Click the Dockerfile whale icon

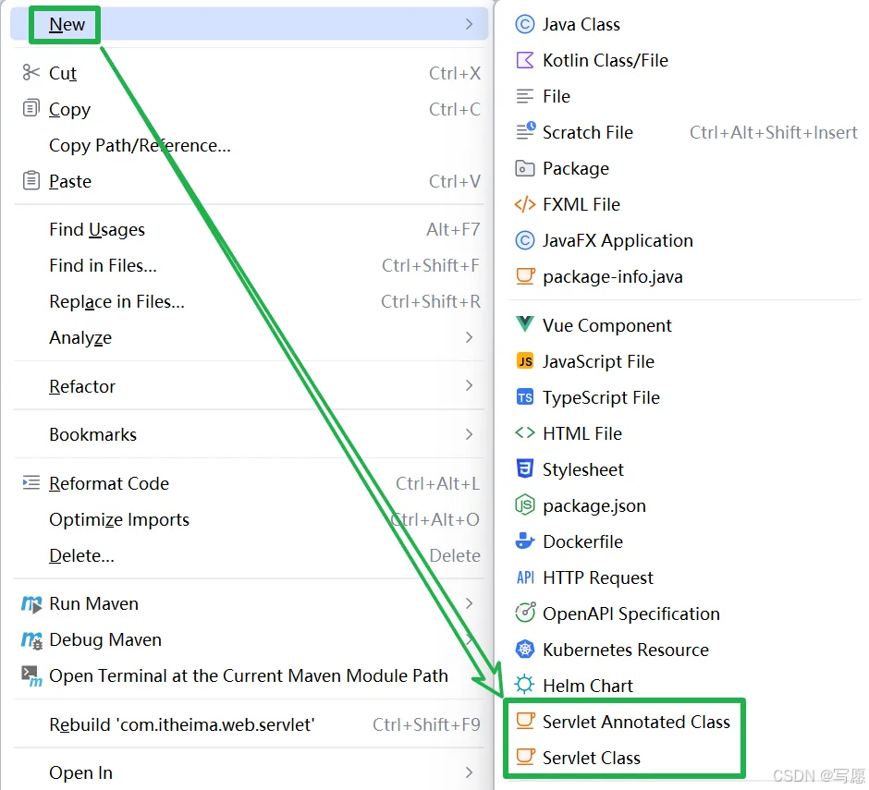click(x=524, y=541)
